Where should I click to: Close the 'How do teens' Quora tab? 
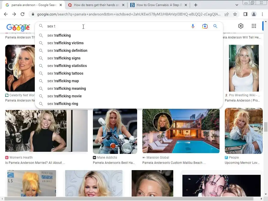pos(123,5)
